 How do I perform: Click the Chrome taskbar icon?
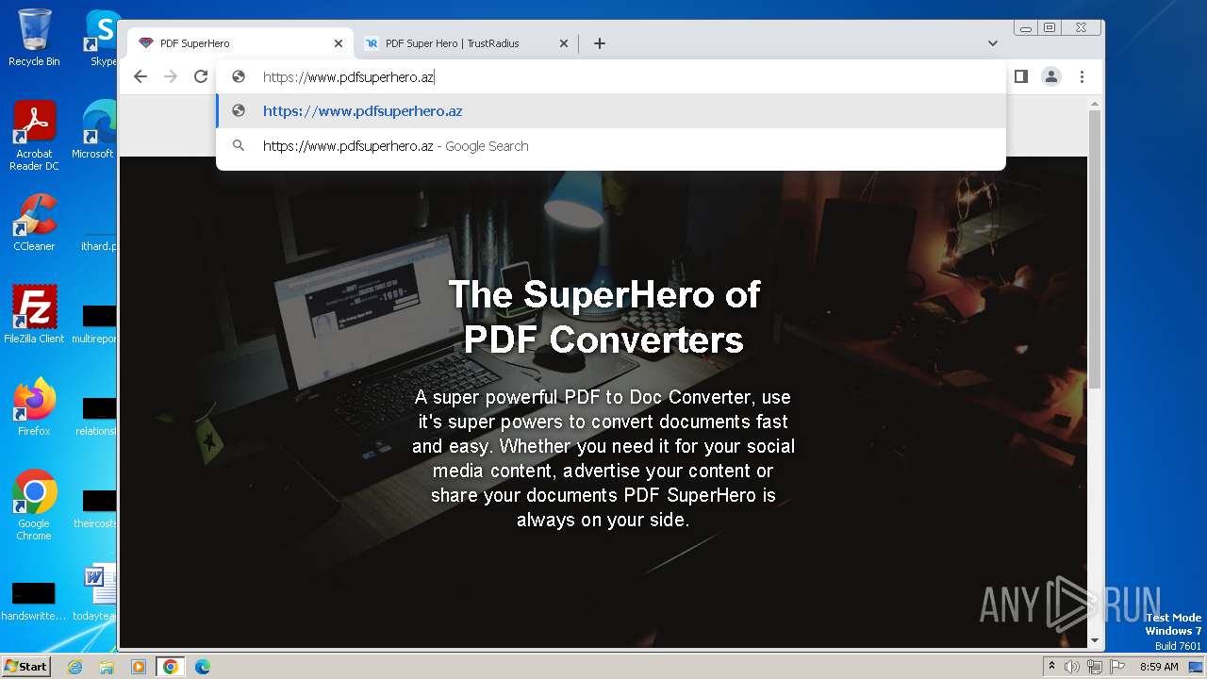pyautogui.click(x=171, y=667)
